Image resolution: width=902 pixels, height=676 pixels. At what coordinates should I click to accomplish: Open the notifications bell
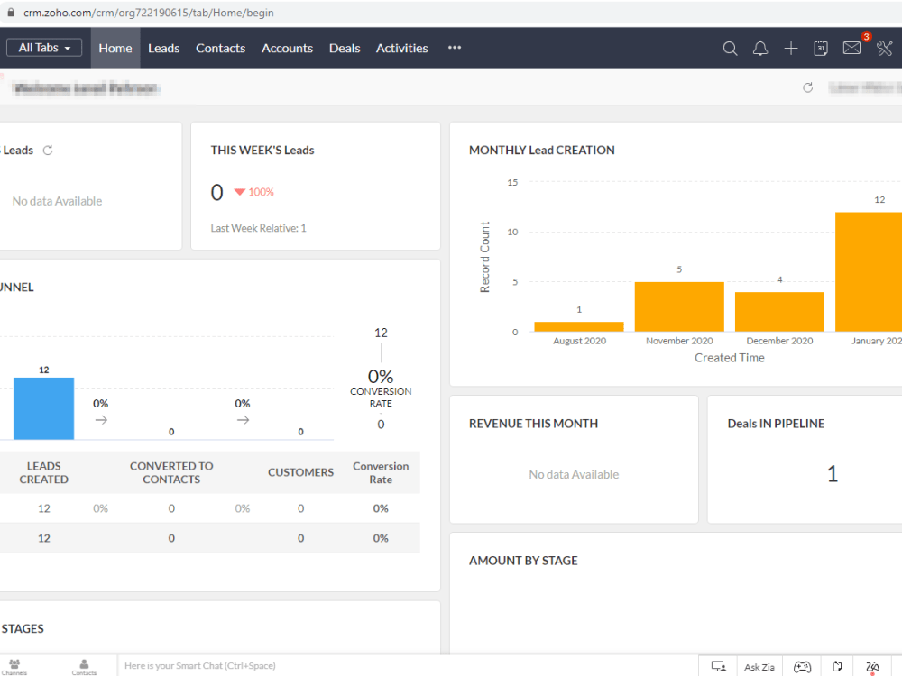760,49
